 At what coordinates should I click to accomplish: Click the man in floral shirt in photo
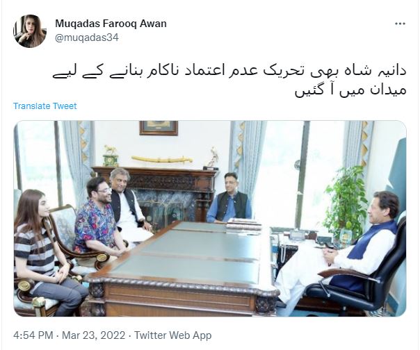99,217
